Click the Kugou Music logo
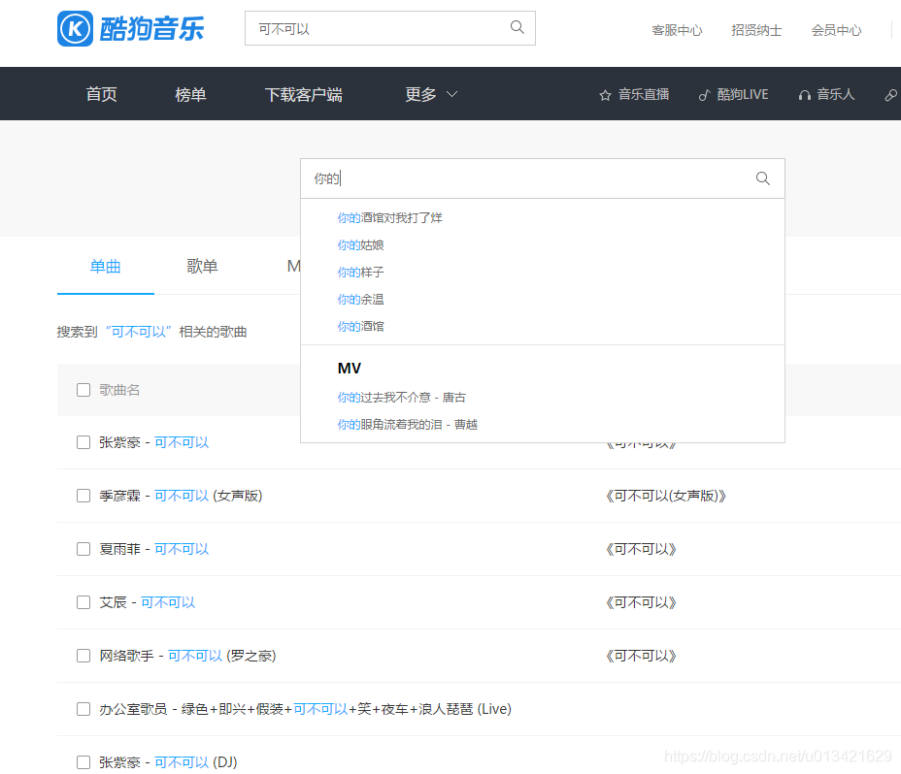Screen dimensions: 901x774 pyautogui.click(x=130, y=28)
